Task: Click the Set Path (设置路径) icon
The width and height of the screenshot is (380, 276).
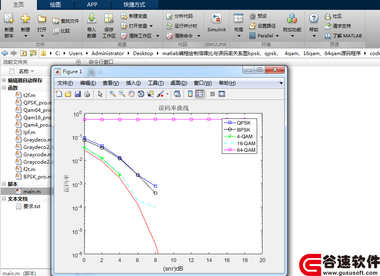Action: point(253,26)
